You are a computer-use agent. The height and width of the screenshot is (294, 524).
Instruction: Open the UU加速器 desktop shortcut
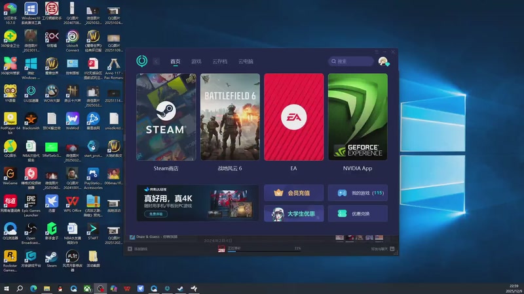point(31,93)
